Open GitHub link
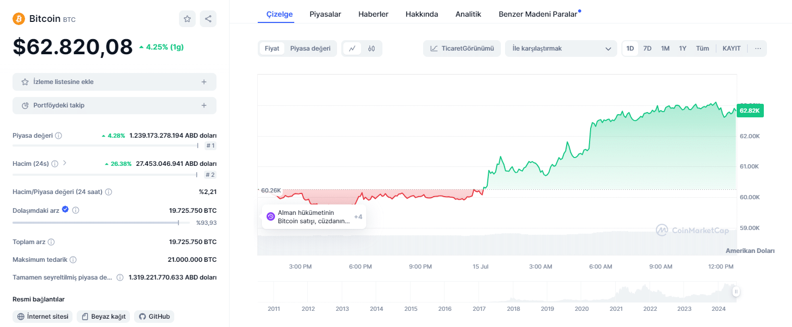This screenshot has height=327, width=792. [154, 317]
